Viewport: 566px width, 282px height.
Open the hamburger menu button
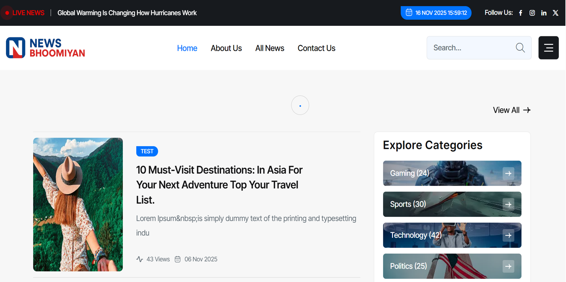tap(548, 48)
